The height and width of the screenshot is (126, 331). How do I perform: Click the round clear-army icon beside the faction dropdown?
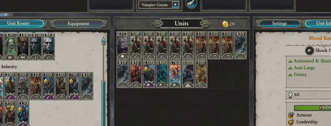(x=191, y=4)
